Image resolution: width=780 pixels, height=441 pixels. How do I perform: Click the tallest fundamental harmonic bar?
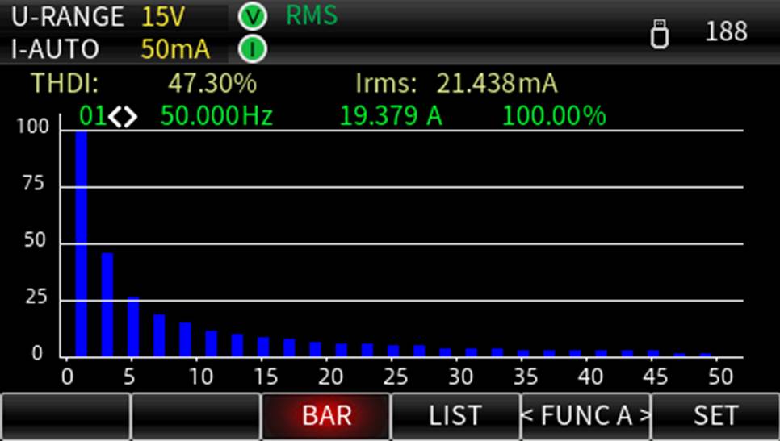click(81, 242)
